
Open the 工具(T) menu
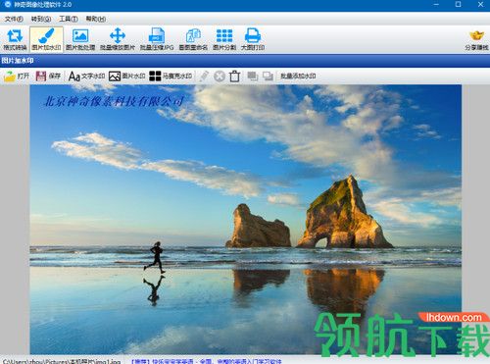click(69, 19)
